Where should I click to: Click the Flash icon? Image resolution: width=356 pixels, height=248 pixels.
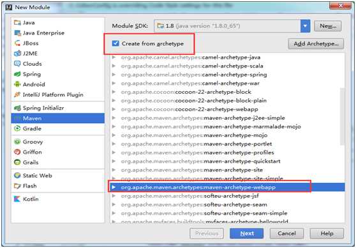[x=17, y=186]
